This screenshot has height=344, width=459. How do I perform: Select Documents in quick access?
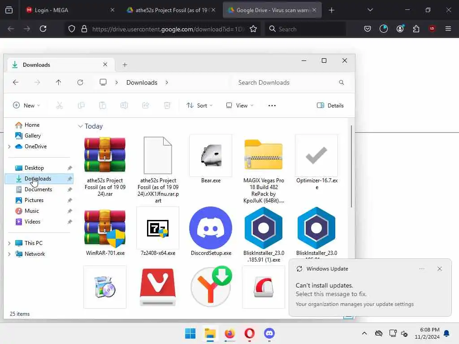(39, 189)
